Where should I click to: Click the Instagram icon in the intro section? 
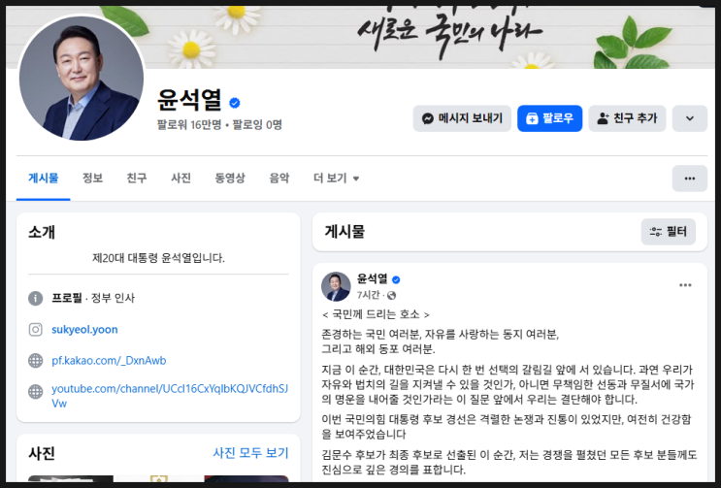[x=35, y=330]
